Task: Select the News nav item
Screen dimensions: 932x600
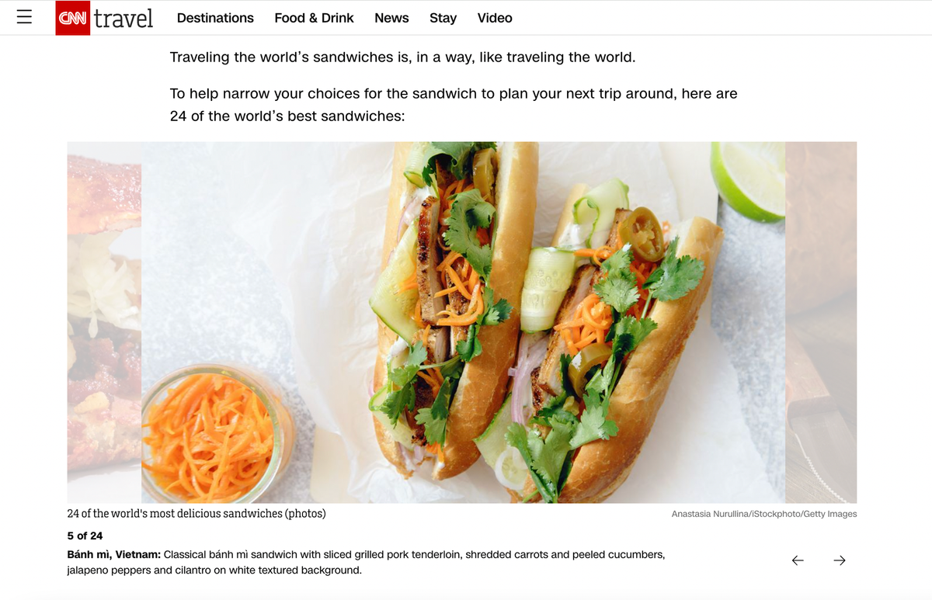Action: tap(391, 18)
